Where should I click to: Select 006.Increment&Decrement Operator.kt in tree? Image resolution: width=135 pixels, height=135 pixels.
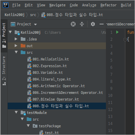57,93
